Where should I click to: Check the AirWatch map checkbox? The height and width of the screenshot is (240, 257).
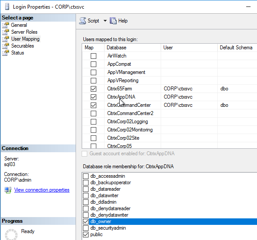[x=93, y=56]
